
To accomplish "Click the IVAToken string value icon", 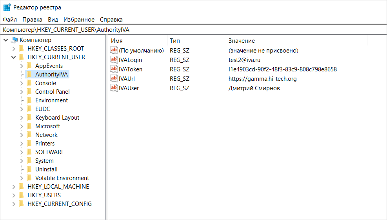I will (x=114, y=69).
